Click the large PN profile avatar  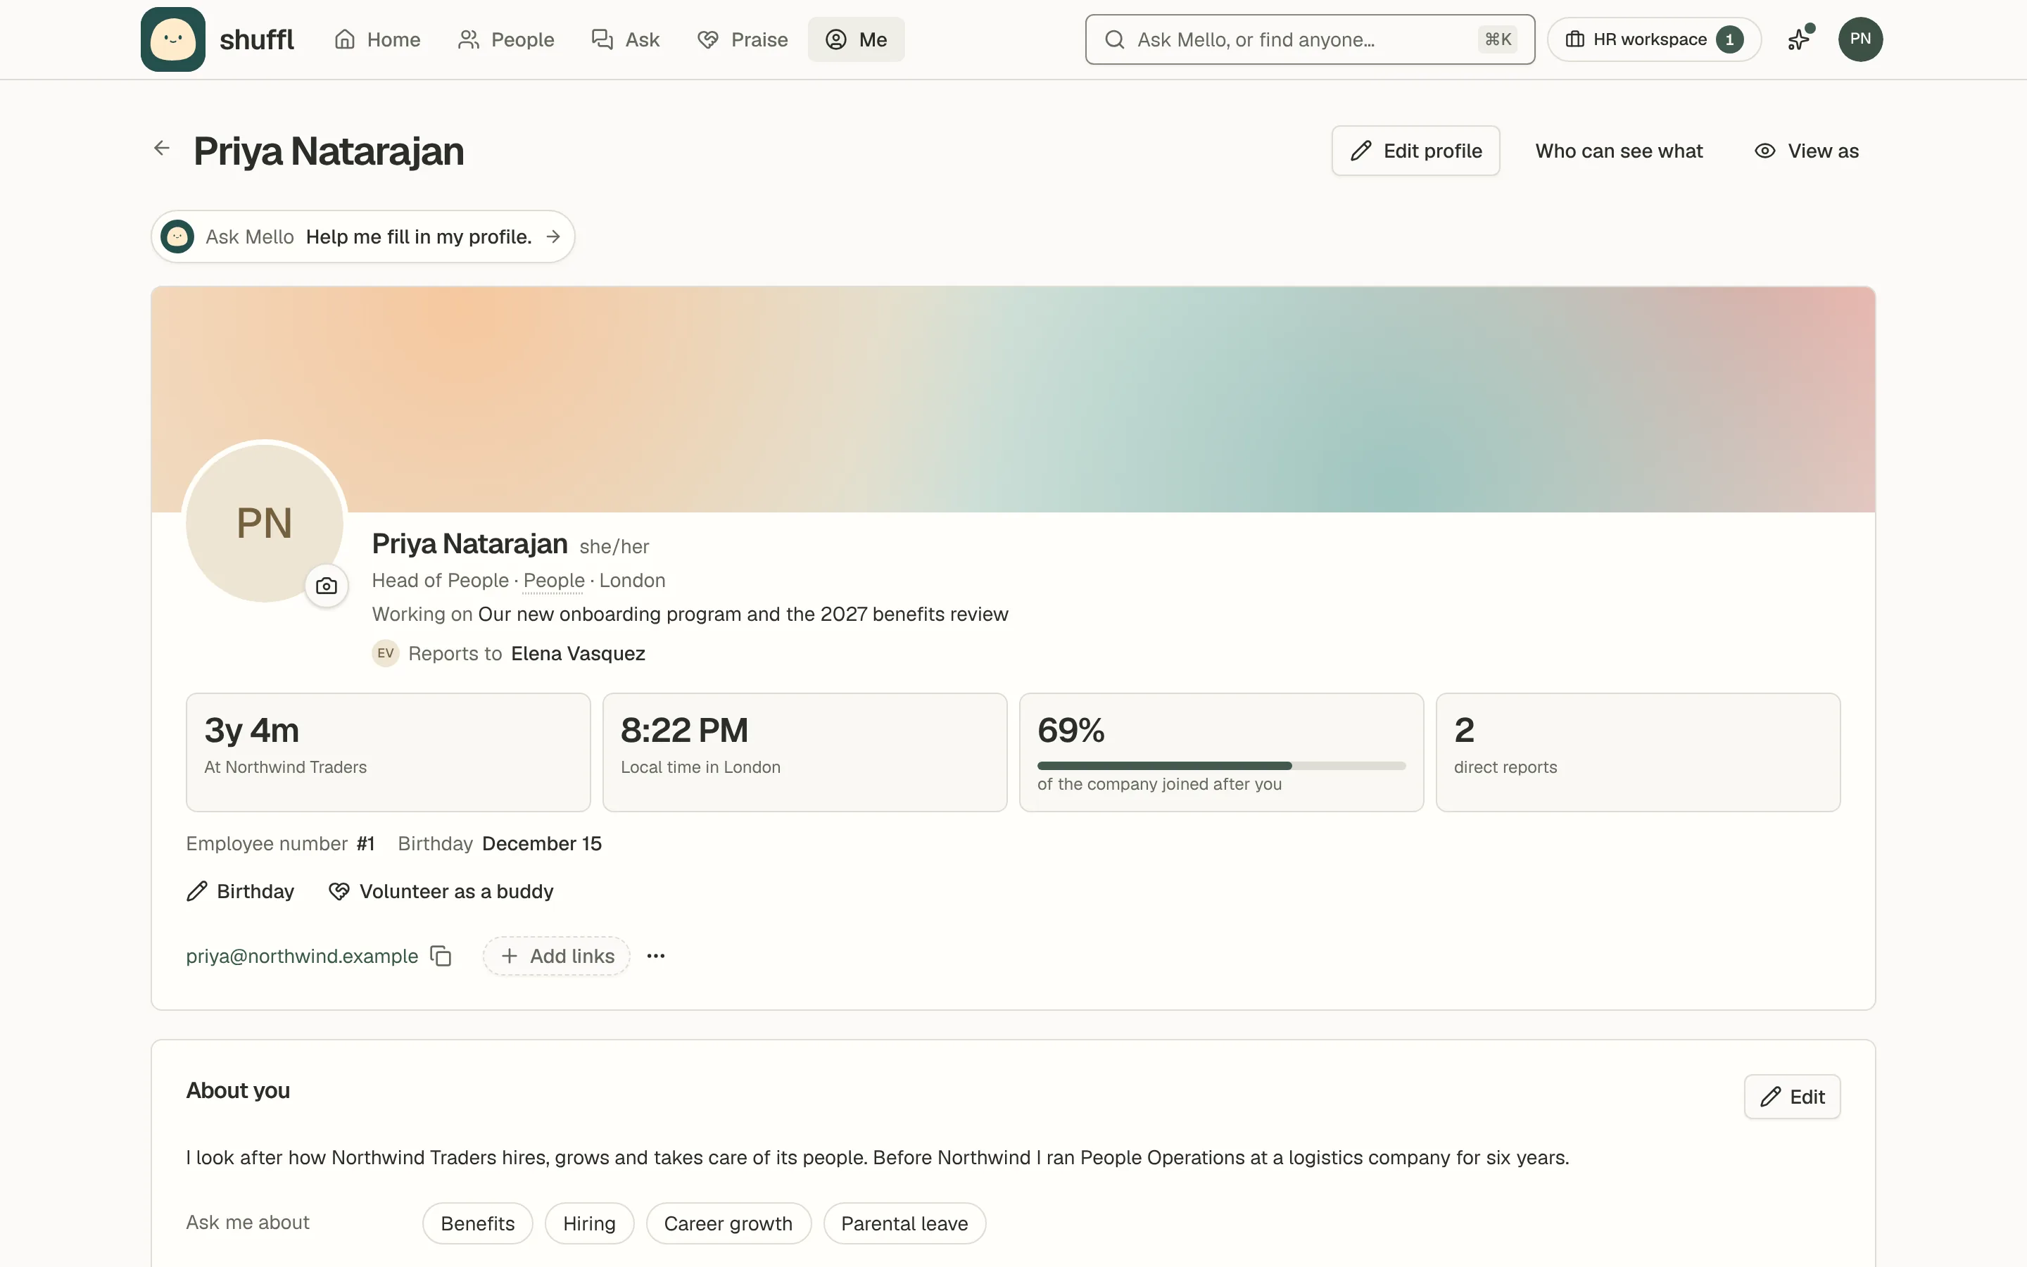[265, 523]
